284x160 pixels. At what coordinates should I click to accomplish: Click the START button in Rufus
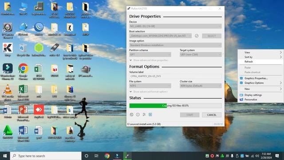[189, 115]
